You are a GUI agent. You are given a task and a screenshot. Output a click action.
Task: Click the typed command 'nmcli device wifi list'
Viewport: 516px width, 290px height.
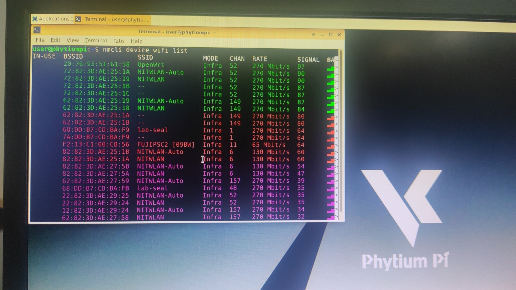point(145,50)
